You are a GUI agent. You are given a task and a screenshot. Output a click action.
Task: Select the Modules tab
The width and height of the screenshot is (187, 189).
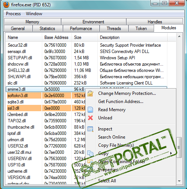coord(168,28)
